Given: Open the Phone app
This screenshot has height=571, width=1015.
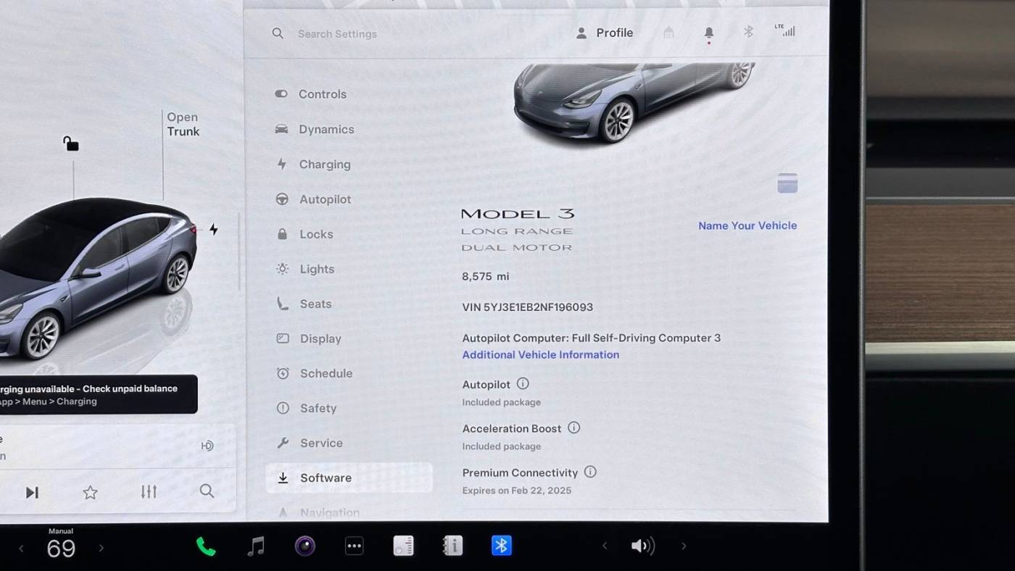Looking at the screenshot, I should coord(206,546).
